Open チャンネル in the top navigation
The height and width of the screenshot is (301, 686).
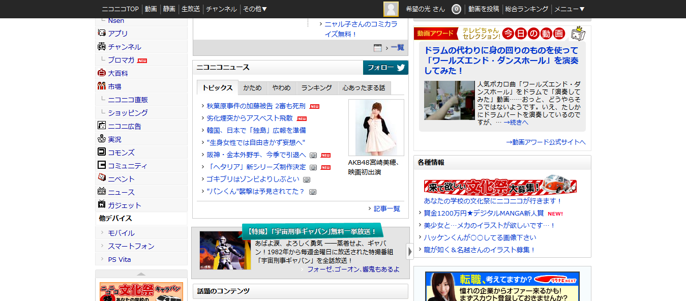tap(221, 9)
